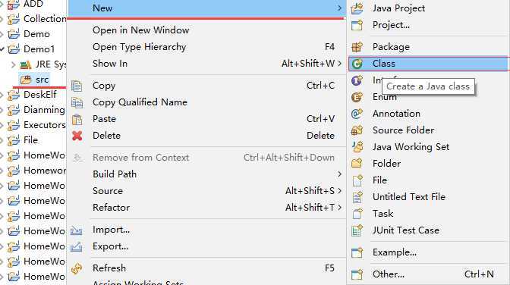Image resolution: width=510 pixels, height=285 pixels.
Task: Open the Build Path submenu arrow
Action: coord(339,174)
